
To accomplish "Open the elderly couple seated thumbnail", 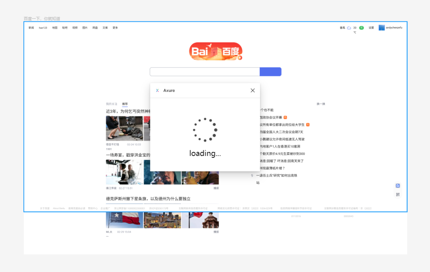I will point(125,172).
